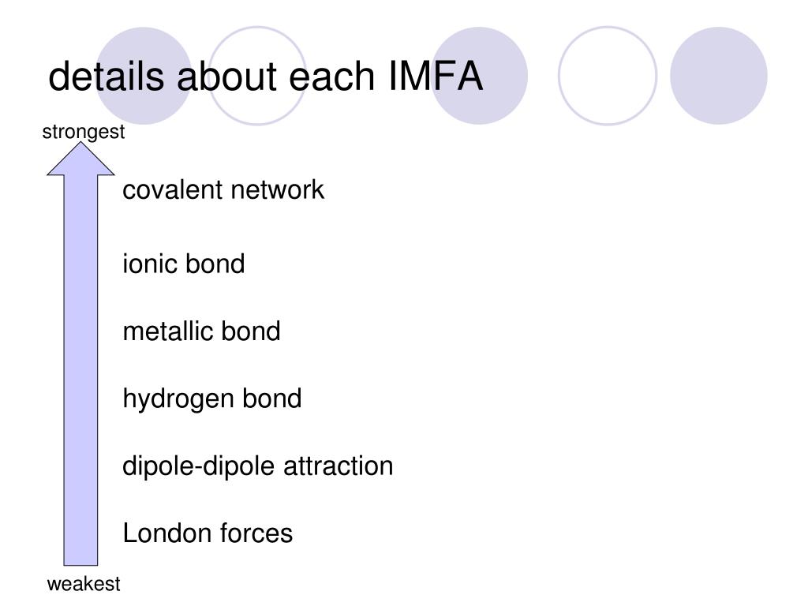Click the empty outlined circle right of the title
The image size is (808, 606).
coord(608,76)
